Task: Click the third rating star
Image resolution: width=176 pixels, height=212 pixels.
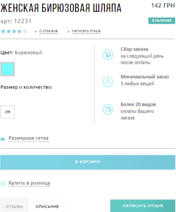Action: 14,31
